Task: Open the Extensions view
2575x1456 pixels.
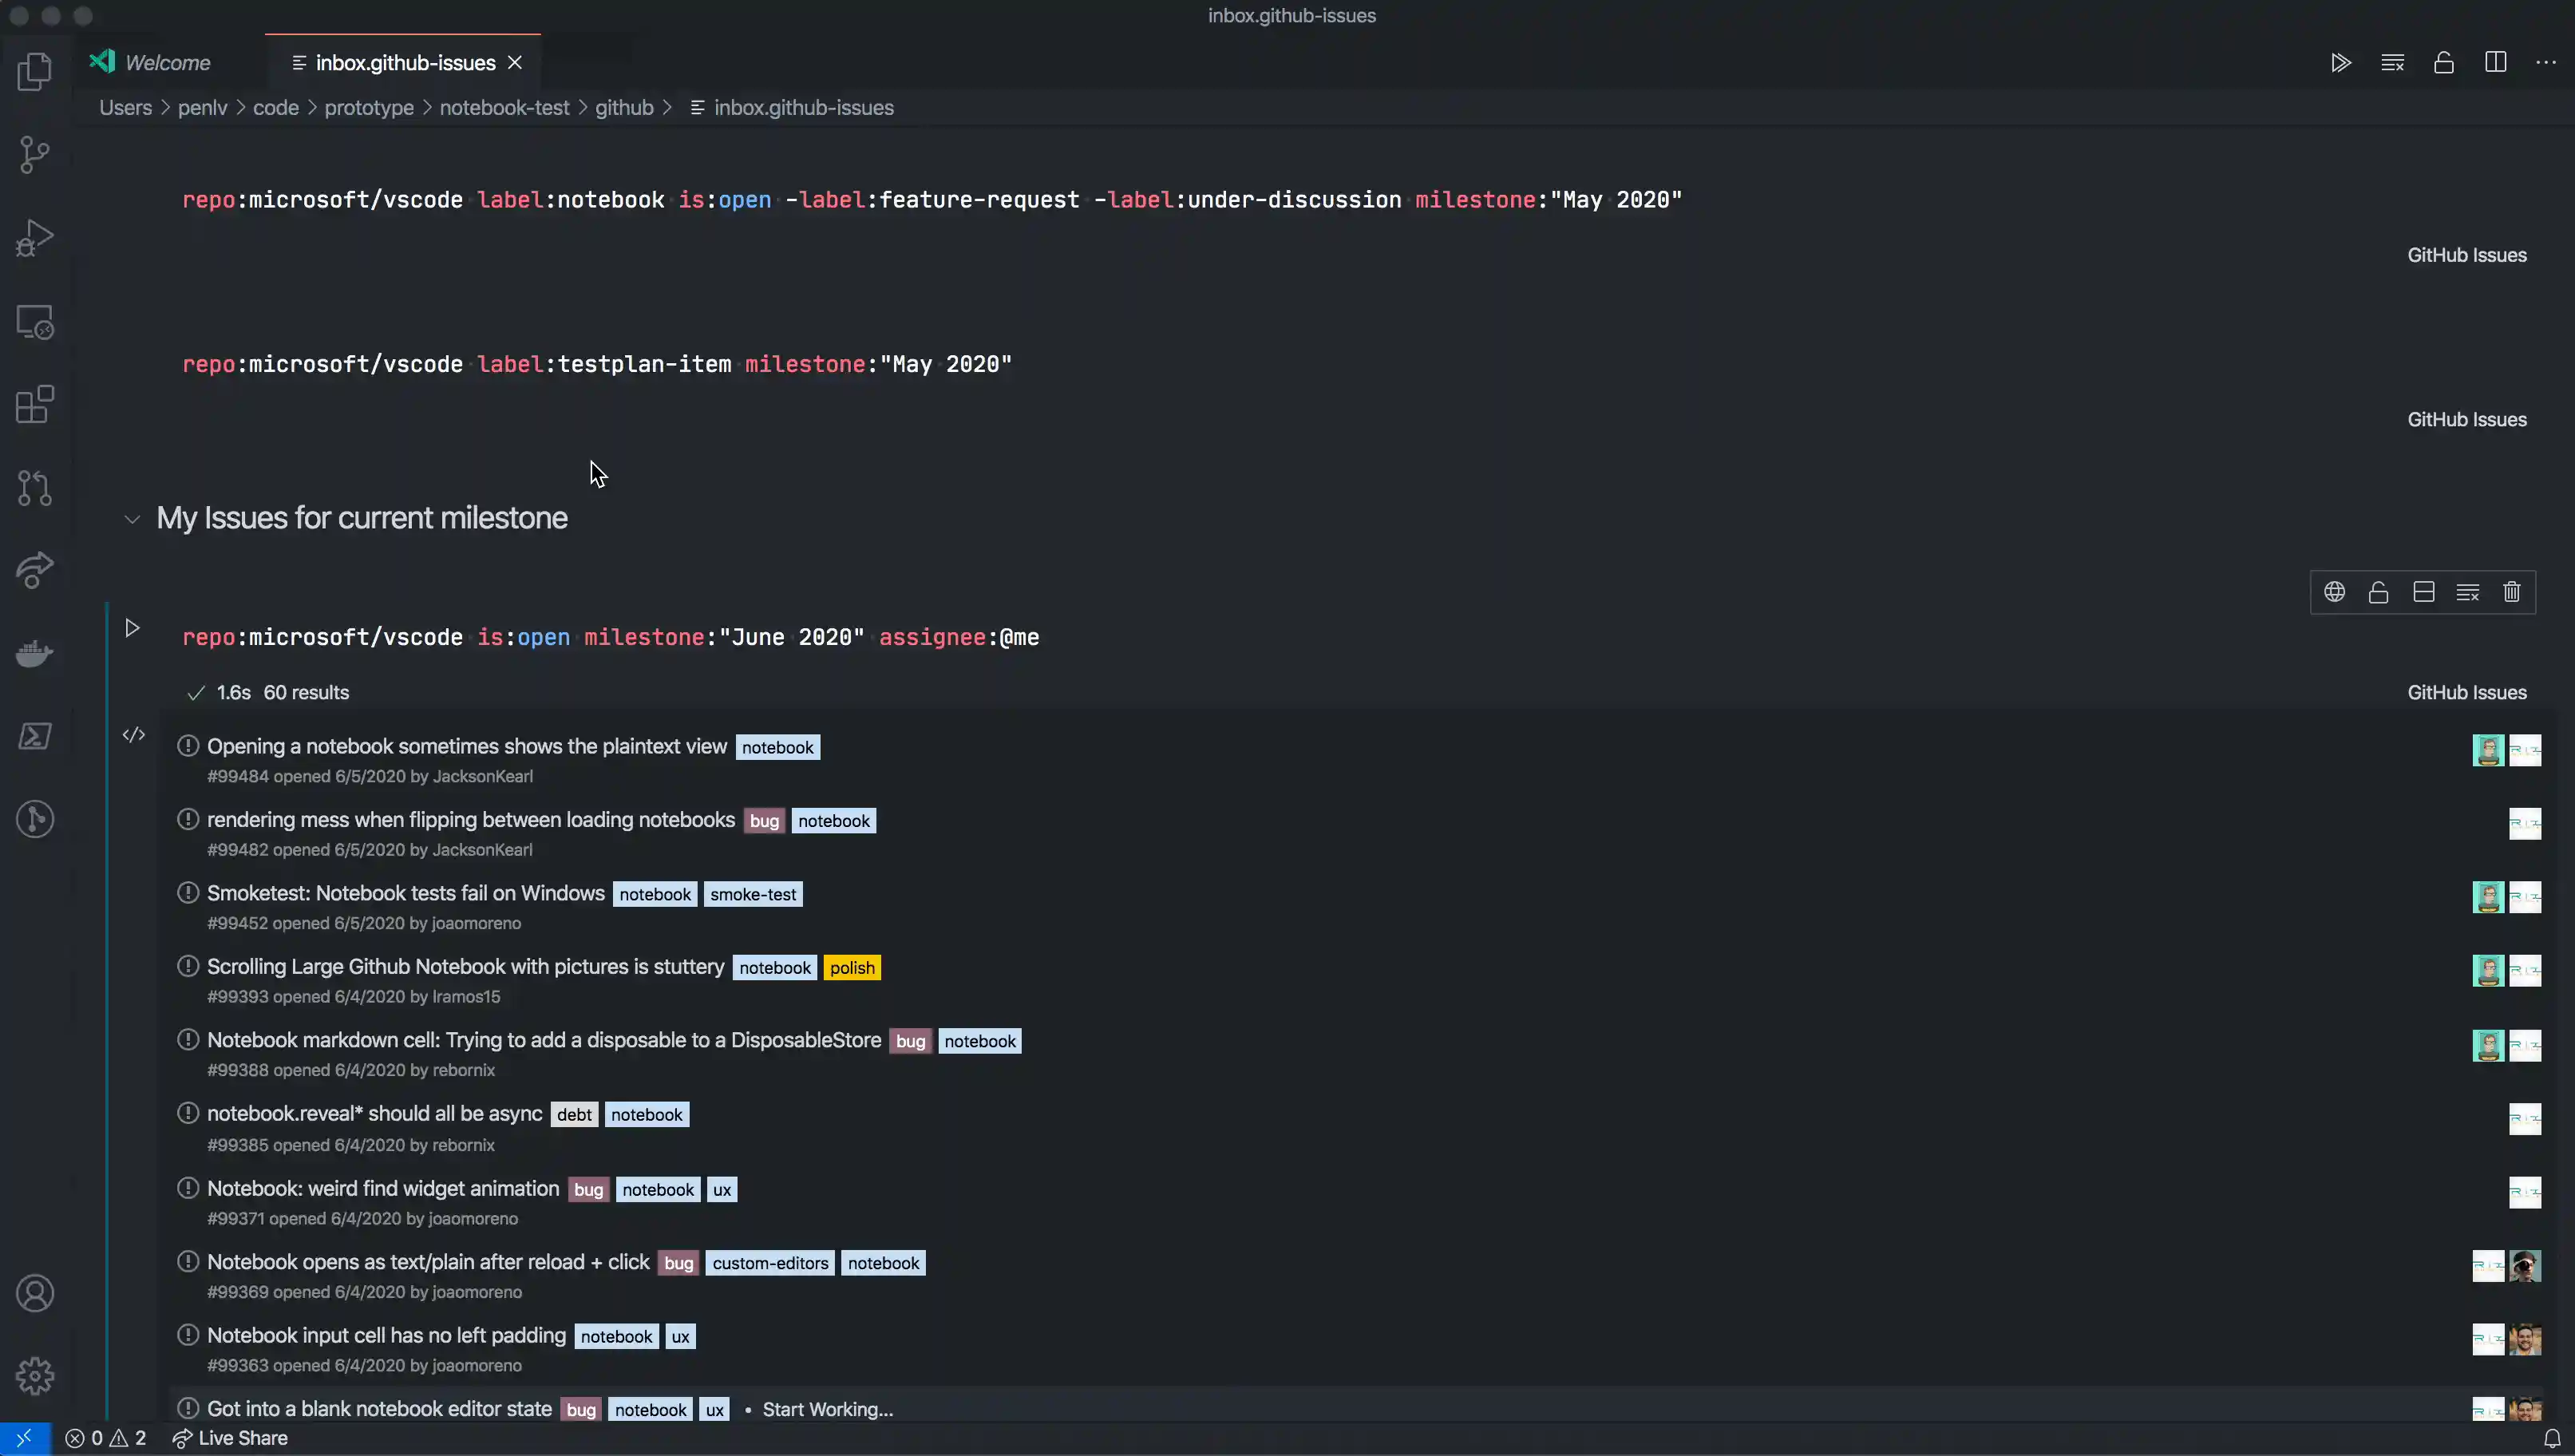Action: click(34, 405)
